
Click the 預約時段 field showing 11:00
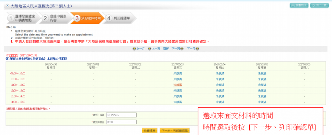point(121,122)
